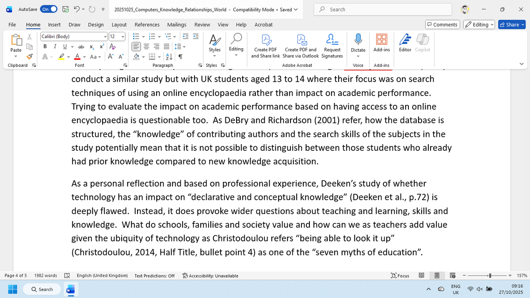Toggle Underline formatting

pos(65,47)
